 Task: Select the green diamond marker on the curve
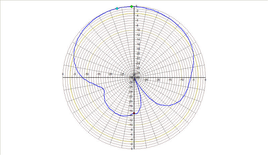tap(131, 7)
